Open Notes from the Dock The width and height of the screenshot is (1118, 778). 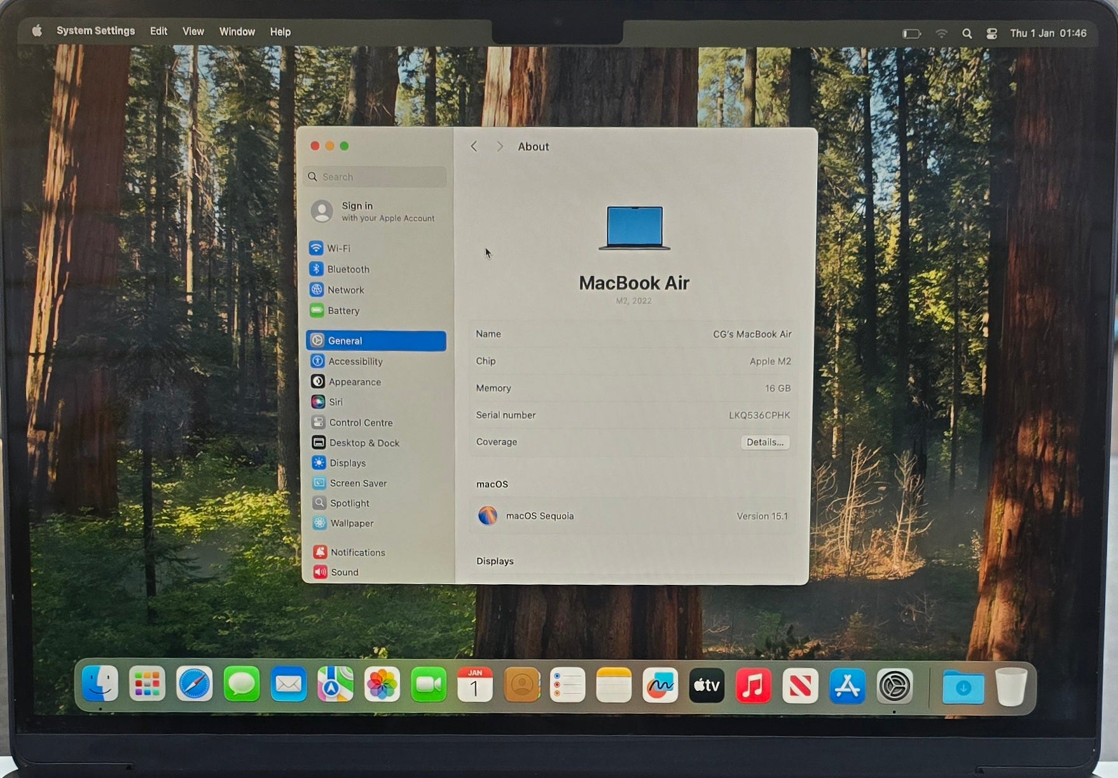click(x=614, y=685)
